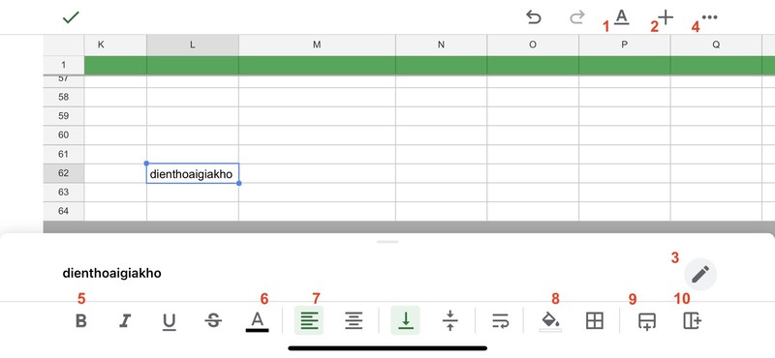Select middle vertical alignment
Viewport: 775px width, 358px height.
point(449,321)
